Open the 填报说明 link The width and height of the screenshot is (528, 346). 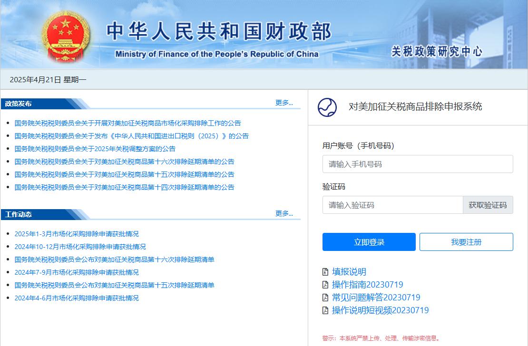click(349, 272)
